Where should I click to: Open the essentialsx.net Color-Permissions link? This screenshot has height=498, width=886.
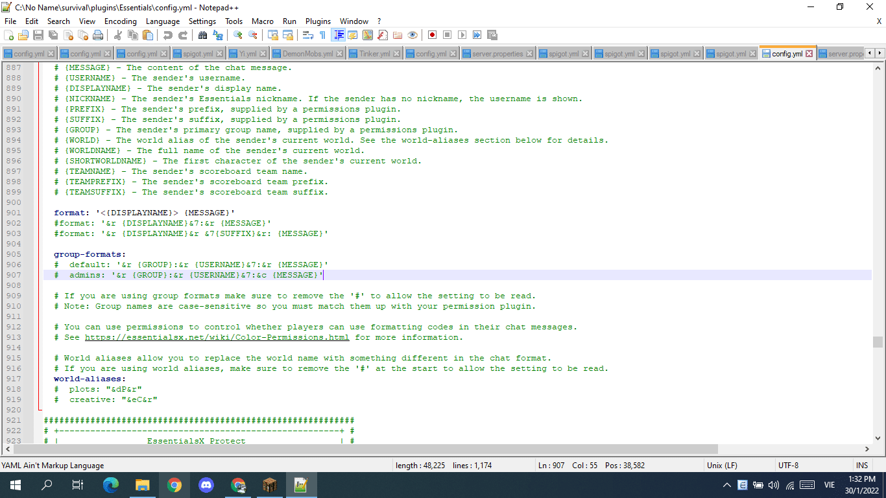point(217,337)
